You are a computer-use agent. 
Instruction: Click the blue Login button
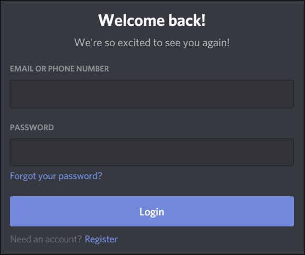(x=152, y=212)
